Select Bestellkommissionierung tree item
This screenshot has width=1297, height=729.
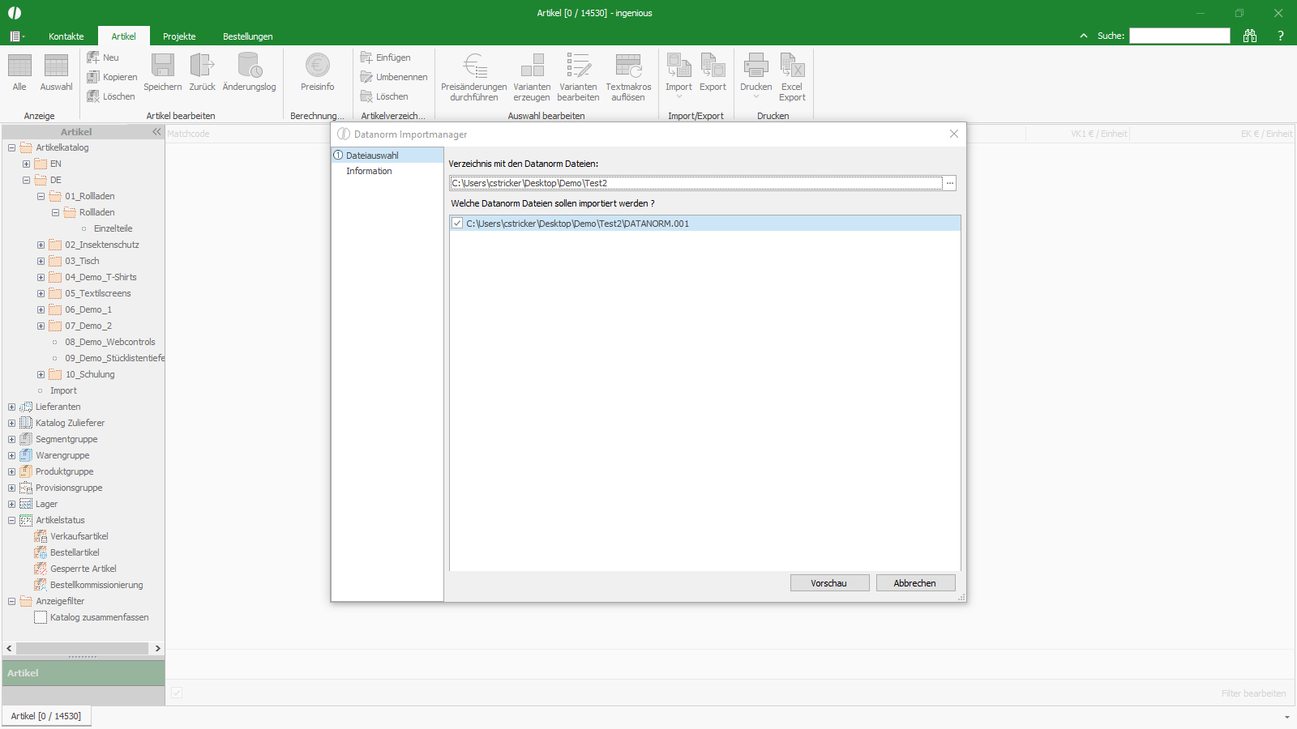pyautogui.click(x=96, y=585)
